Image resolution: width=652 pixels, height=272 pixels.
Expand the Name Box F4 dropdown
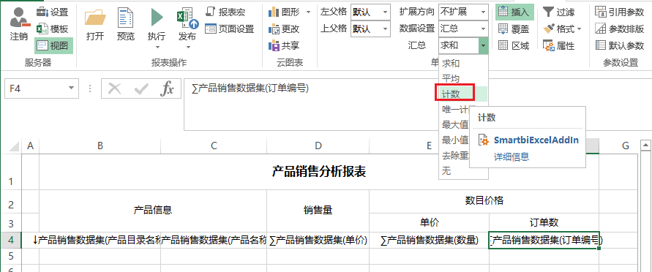pyautogui.click(x=72, y=88)
